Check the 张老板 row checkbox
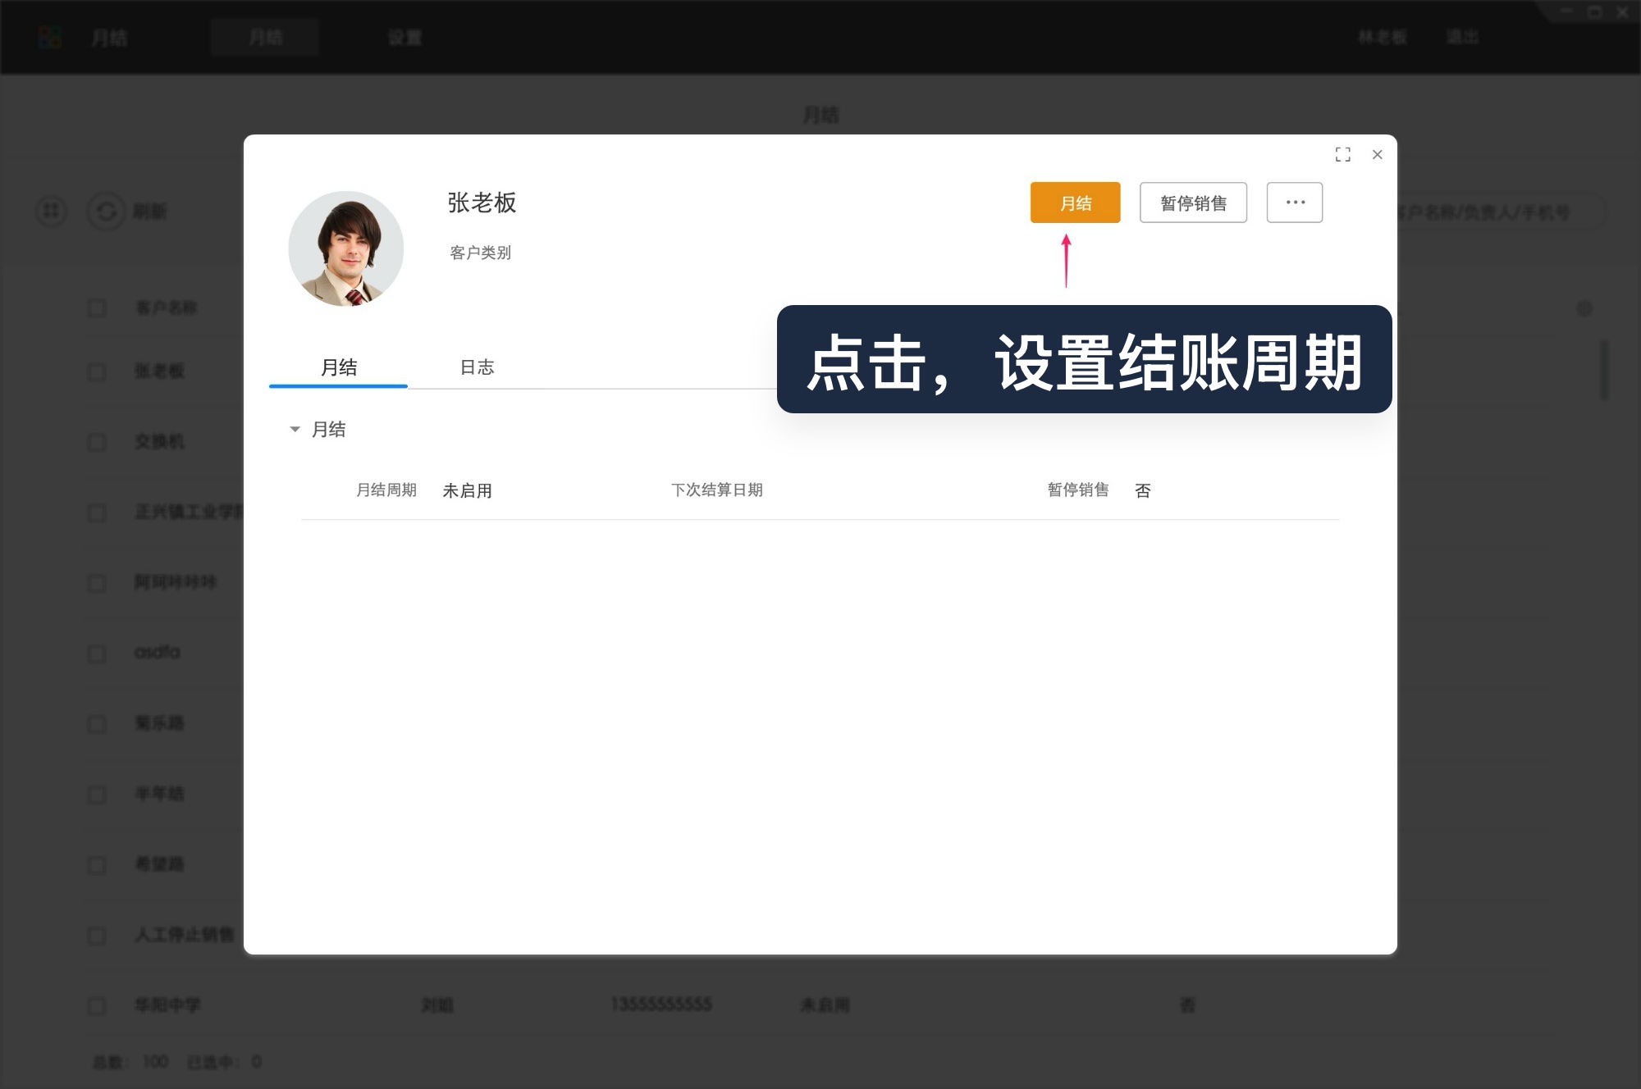The width and height of the screenshot is (1641, 1089). pos(96,371)
